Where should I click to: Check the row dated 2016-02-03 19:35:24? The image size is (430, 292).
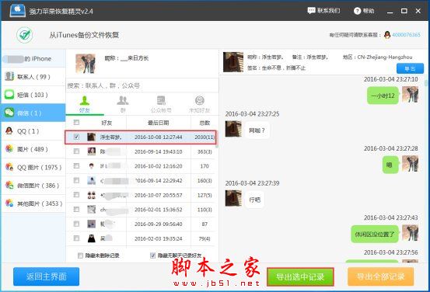pyautogui.click(x=76, y=238)
